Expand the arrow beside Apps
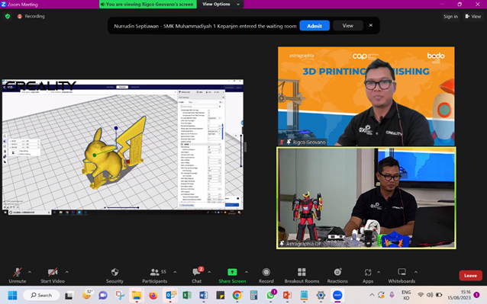Screen dimensions: 487x304 click(379, 272)
